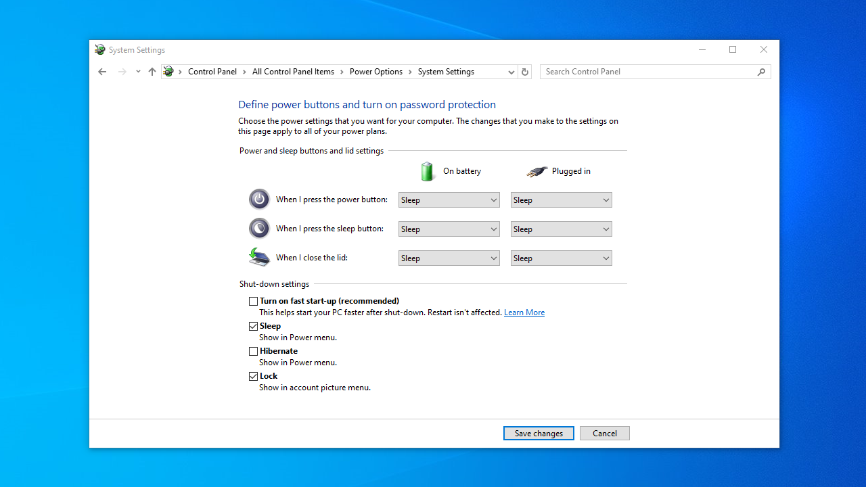Click the Search Control Panel field

pos(648,72)
